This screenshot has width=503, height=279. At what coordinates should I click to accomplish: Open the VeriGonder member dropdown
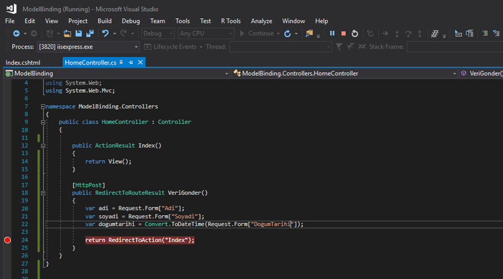(x=481, y=73)
